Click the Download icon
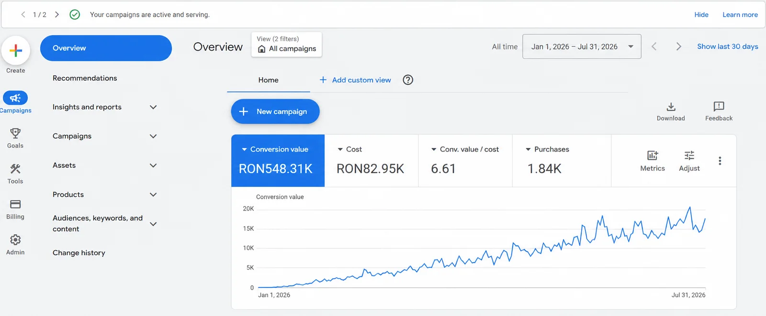This screenshot has height=316, width=766. point(671,107)
